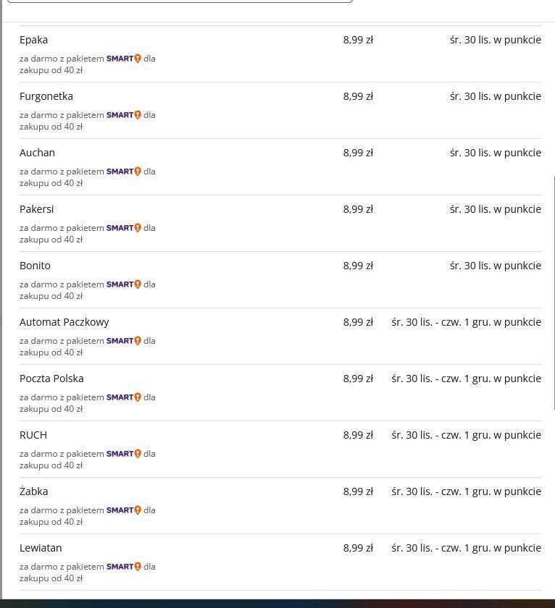
Task: Select the Epaka delivery option
Action: [x=280, y=54]
